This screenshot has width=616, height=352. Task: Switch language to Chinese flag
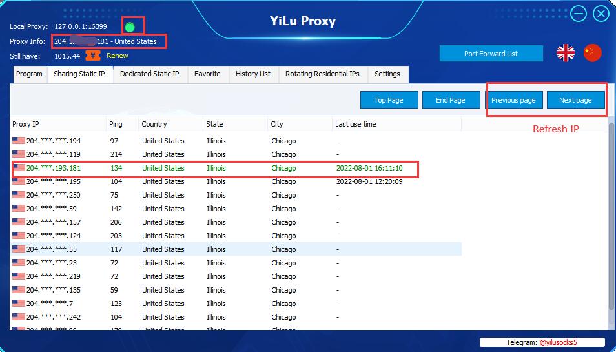(592, 53)
